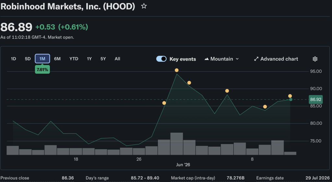Screen dimensions: 332x182
Task: Click the current price dot on the chart
Action: (291, 99)
